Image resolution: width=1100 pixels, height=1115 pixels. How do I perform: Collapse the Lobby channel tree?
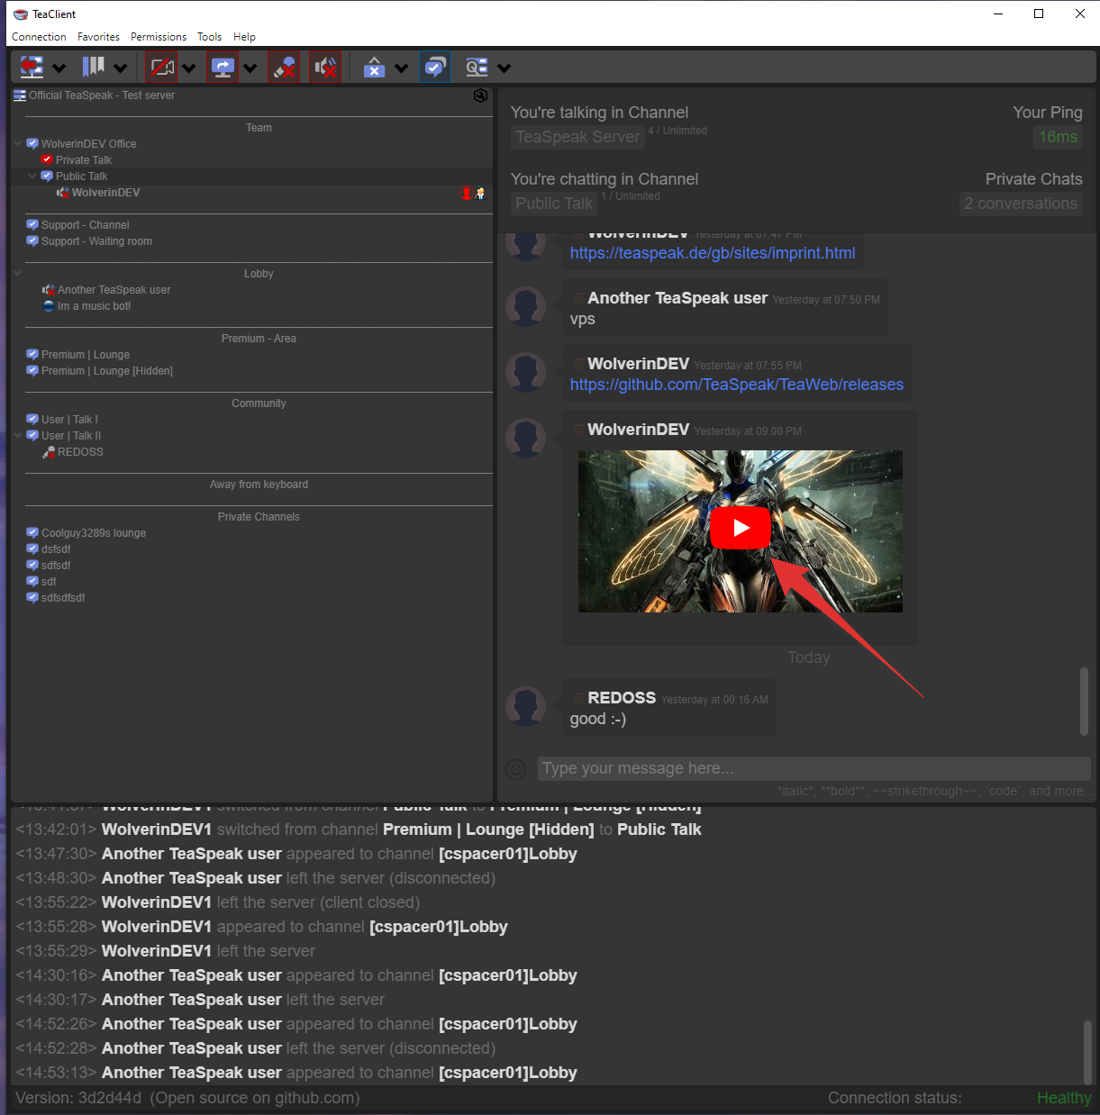(18, 274)
